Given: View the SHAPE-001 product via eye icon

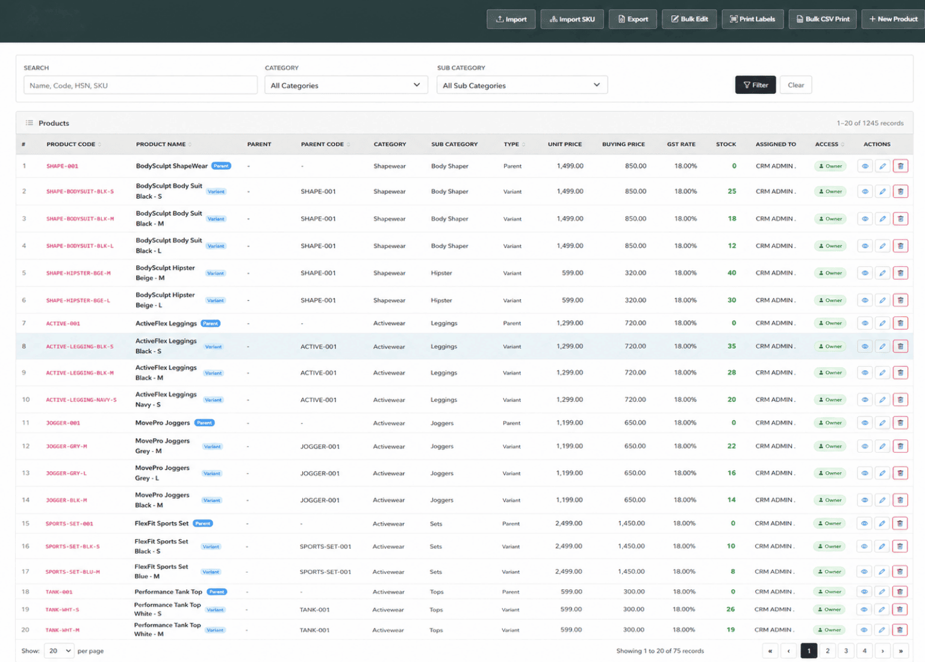Looking at the screenshot, I should (865, 166).
